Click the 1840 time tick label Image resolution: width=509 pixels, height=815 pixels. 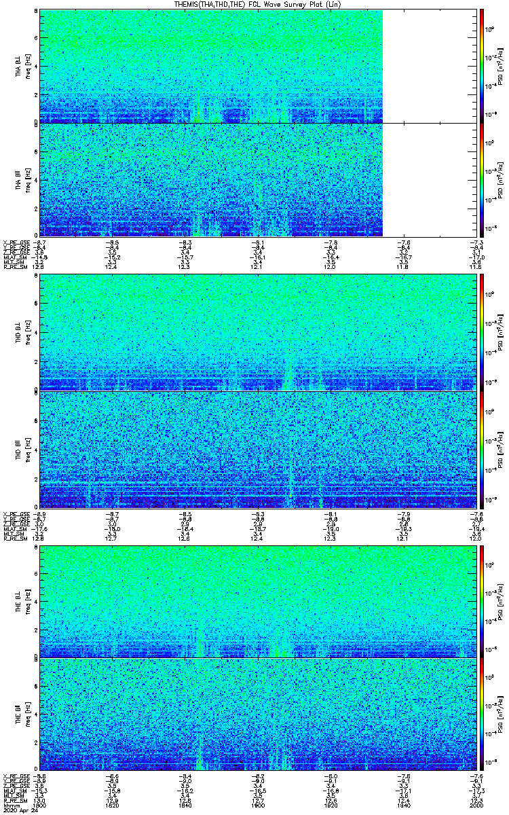pyautogui.click(x=185, y=805)
